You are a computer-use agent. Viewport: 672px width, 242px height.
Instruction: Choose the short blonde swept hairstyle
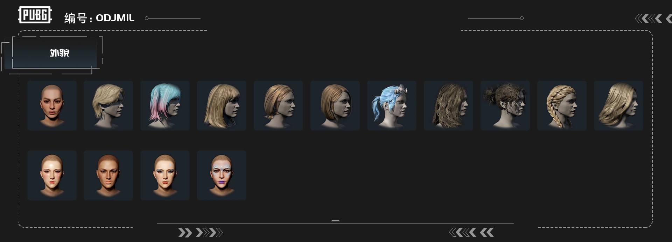pos(108,105)
